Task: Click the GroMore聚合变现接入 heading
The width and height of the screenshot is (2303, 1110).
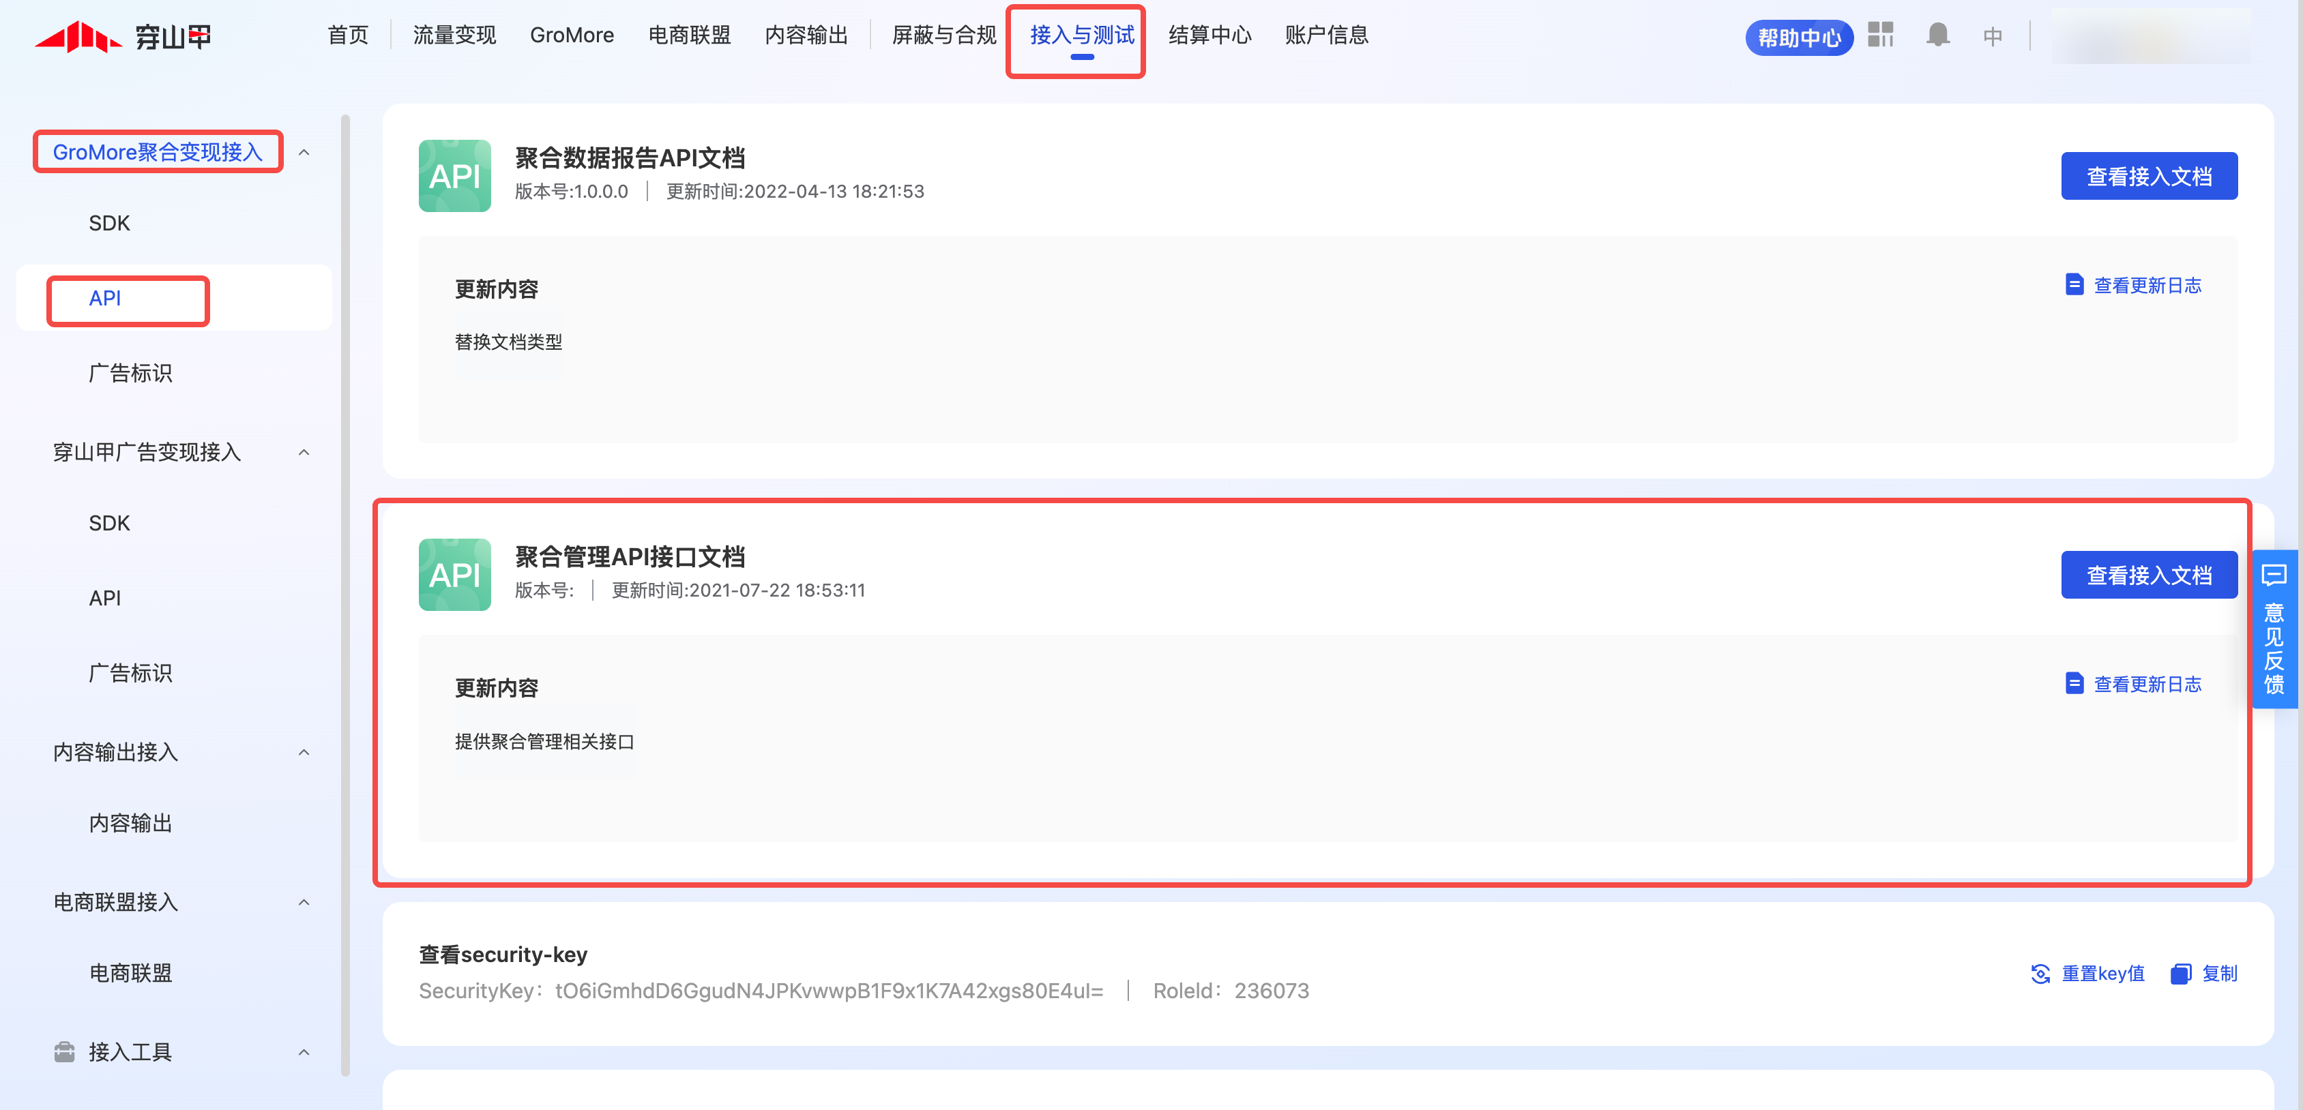Action: tap(158, 152)
